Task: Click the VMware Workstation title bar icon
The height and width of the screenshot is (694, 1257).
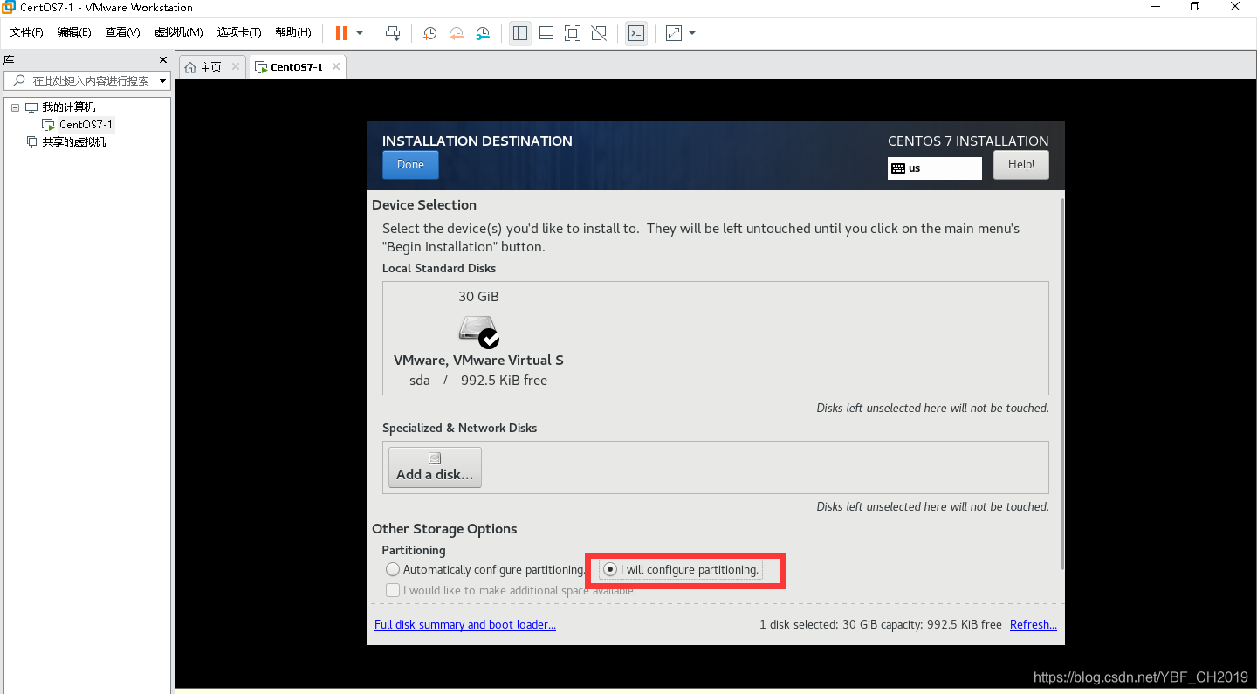Action: 9,7
